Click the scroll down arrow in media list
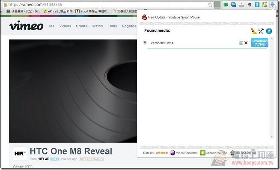280x170 pixels. (271, 137)
